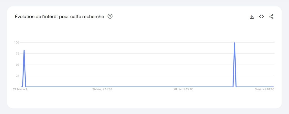Download the chart data as CSV
The width and height of the screenshot is (289, 114).
coord(252,17)
